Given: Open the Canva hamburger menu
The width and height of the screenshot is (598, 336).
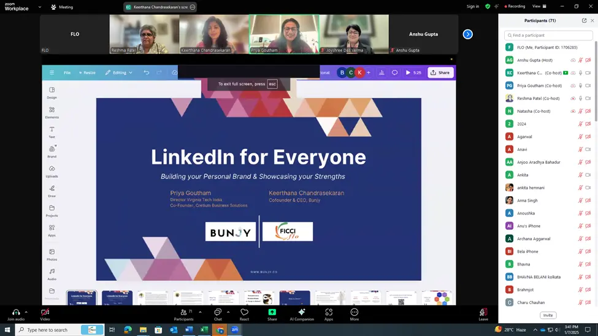Looking at the screenshot, I should (x=52, y=72).
